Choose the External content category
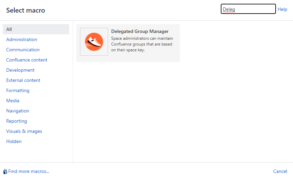 click(x=23, y=80)
